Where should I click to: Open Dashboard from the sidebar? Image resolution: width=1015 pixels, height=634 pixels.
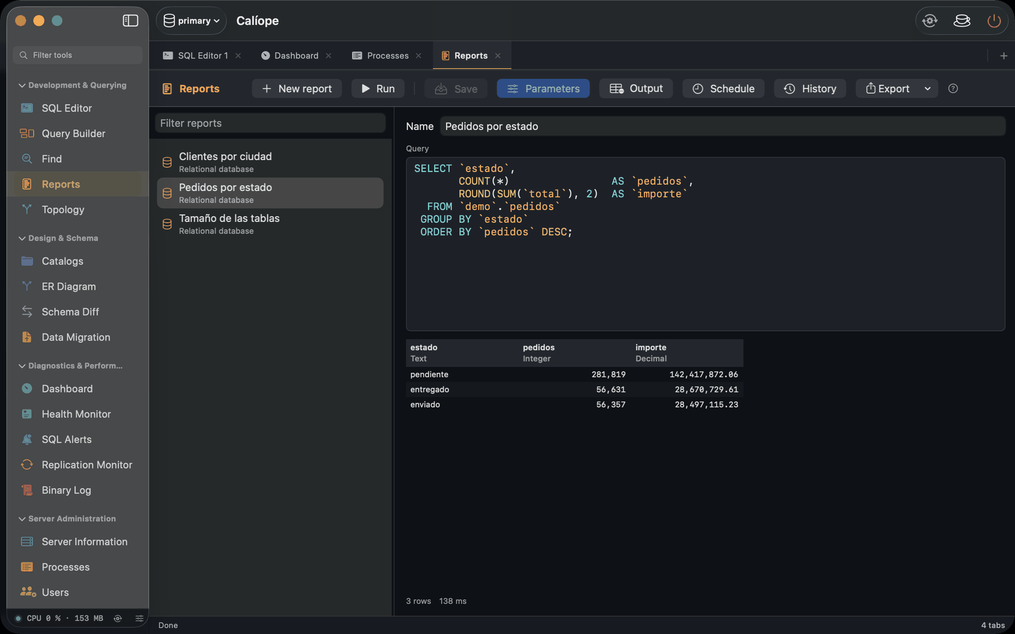pos(78,389)
